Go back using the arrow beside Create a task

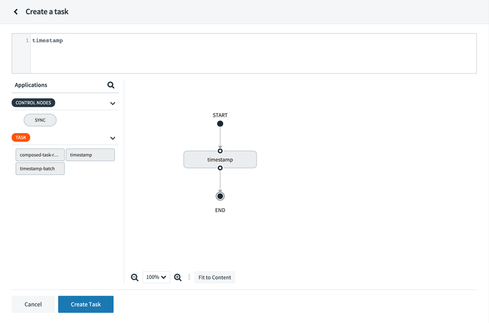click(x=16, y=12)
